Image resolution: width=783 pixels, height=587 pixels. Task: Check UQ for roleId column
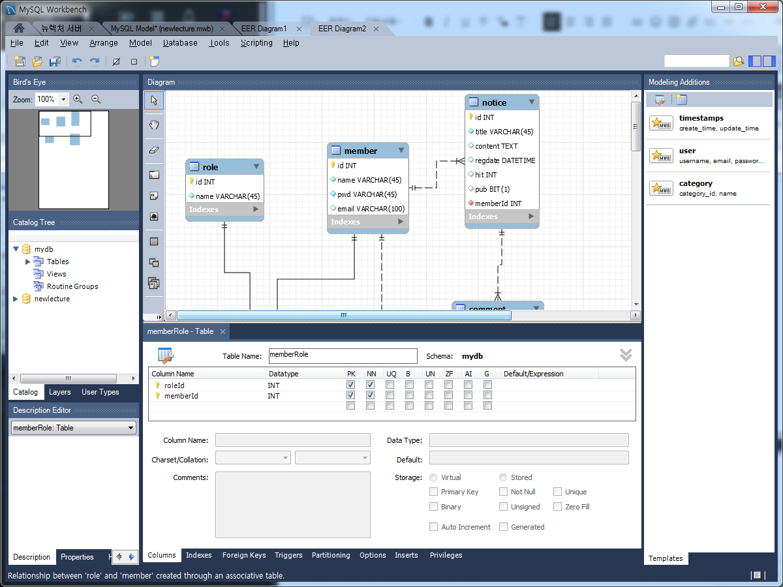coord(390,385)
